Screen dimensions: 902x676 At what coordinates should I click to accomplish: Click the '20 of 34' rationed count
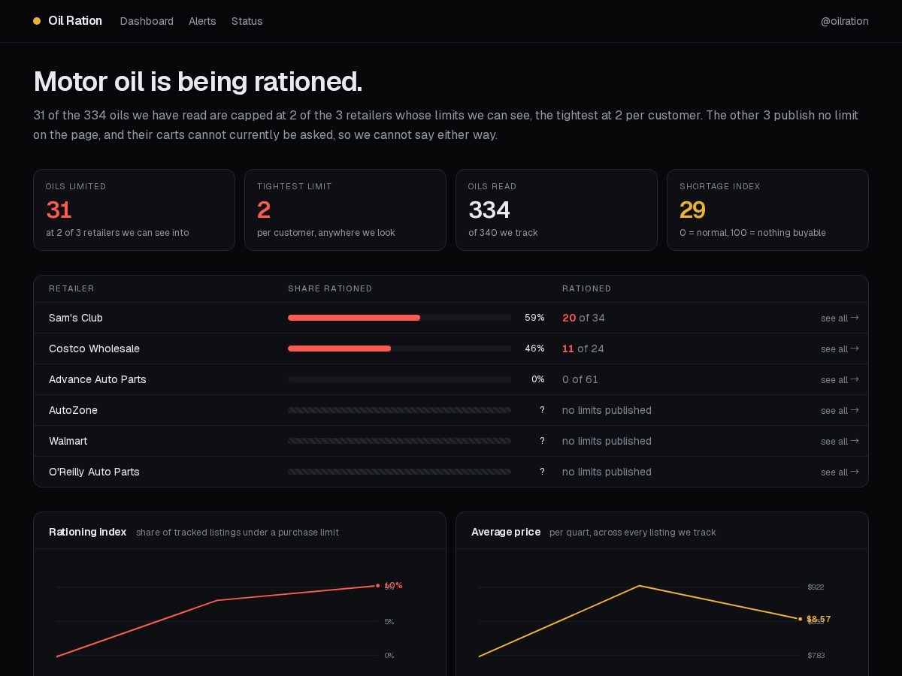pyautogui.click(x=583, y=318)
